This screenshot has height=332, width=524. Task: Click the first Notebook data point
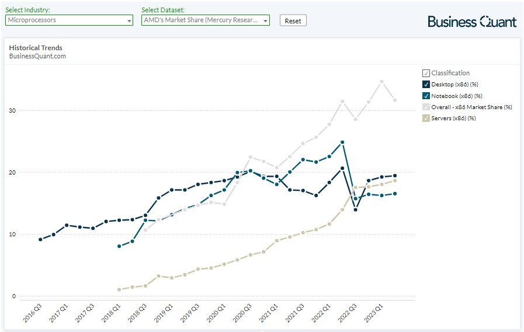pos(119,246)
